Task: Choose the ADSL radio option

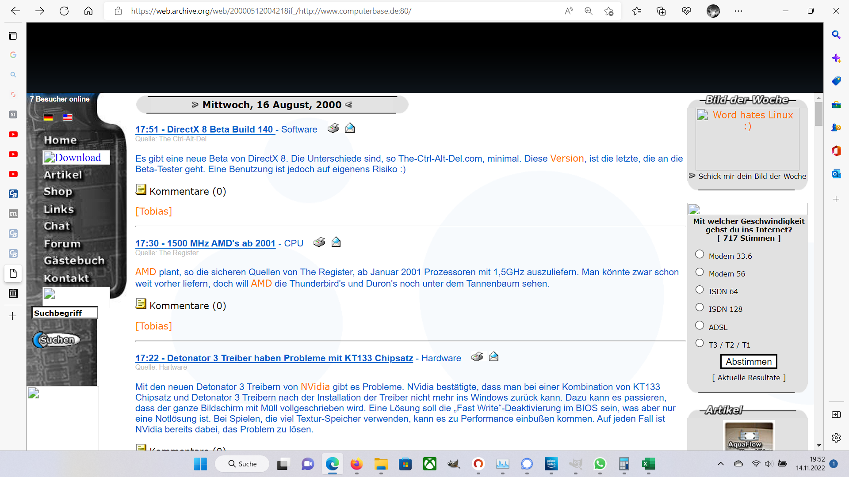Action: (x=700, y=326)
